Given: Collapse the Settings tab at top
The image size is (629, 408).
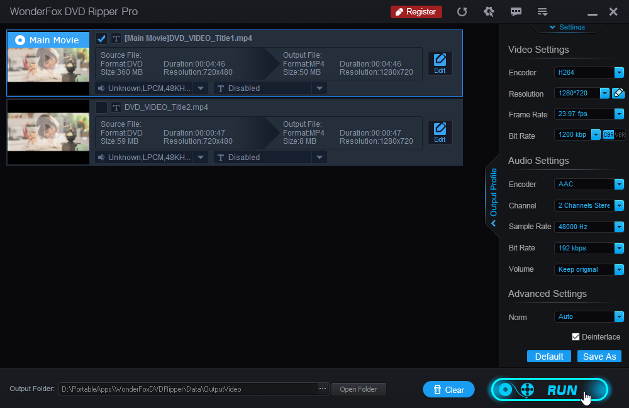Looking at the screenshot, I should pyautogui.click(x=567, y=27).
